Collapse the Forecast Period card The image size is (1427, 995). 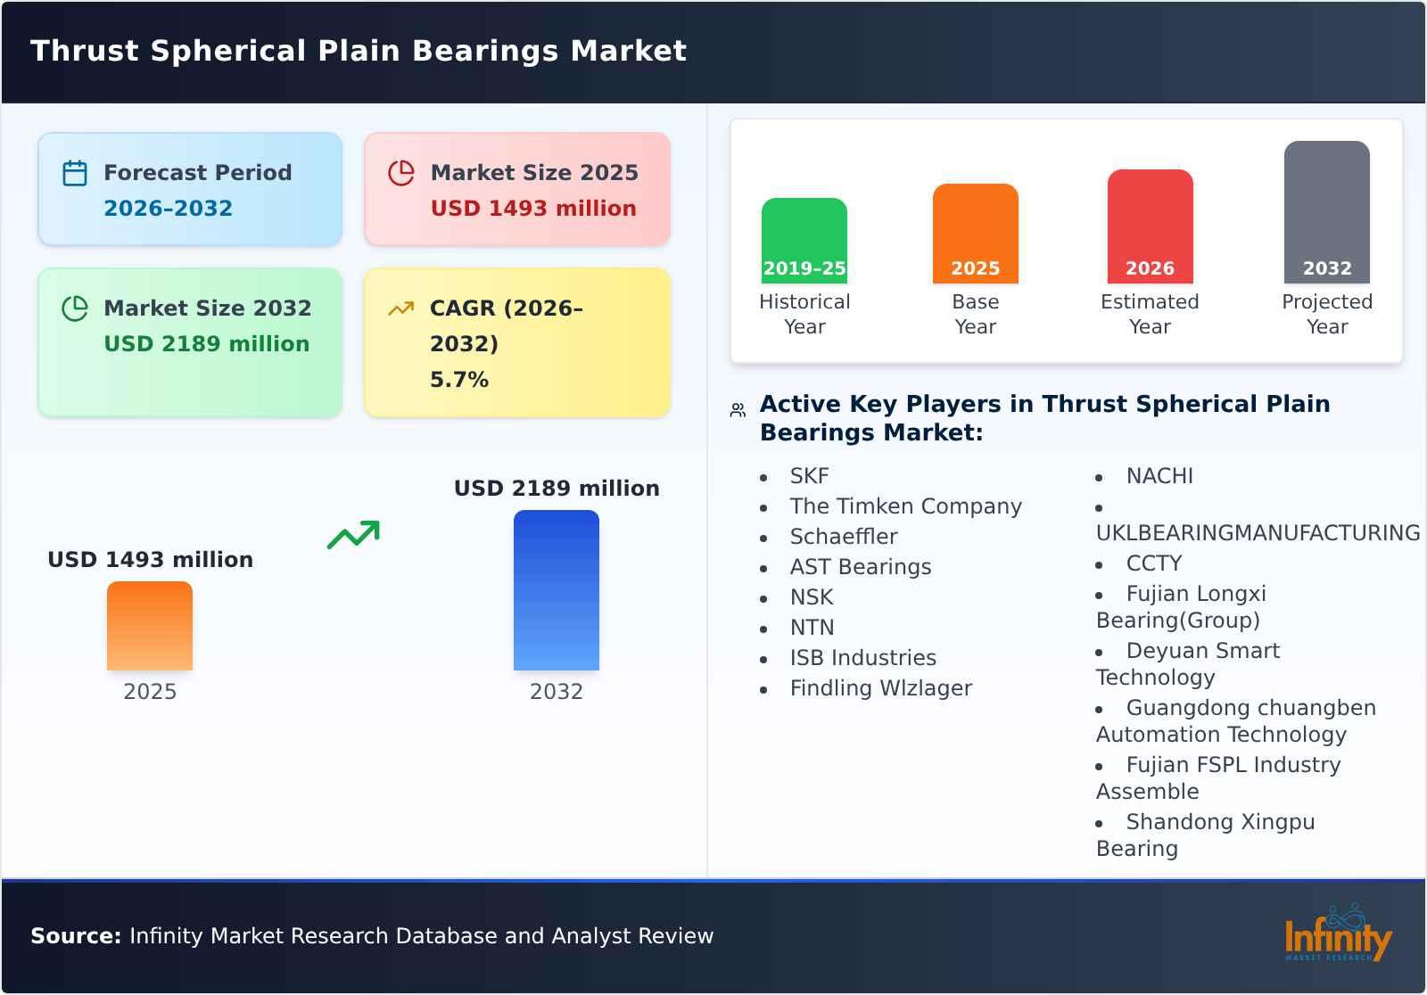[190, 188]
